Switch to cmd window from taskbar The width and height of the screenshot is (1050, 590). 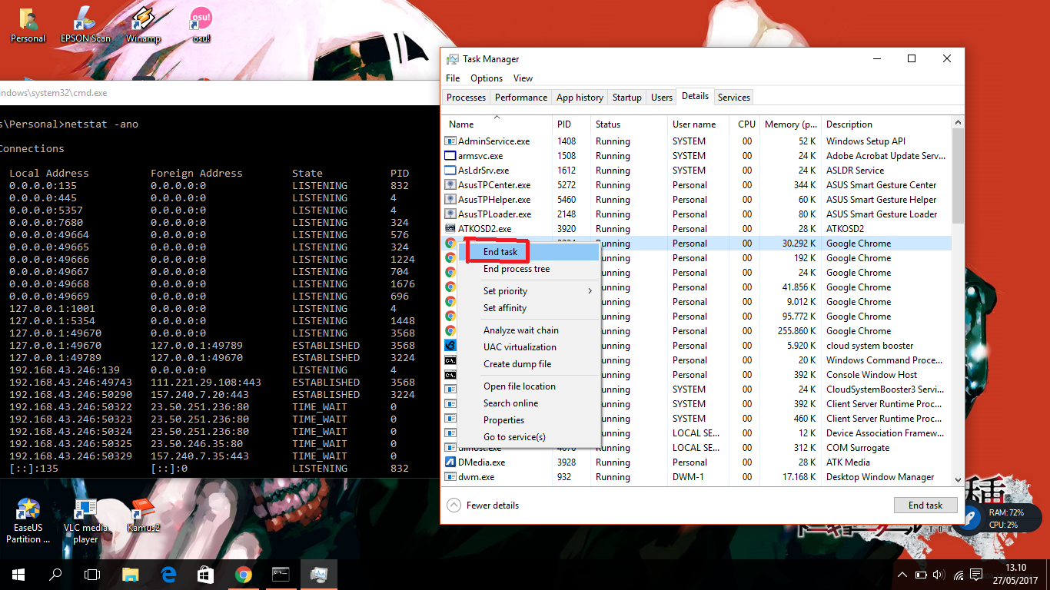tap(281, 574)
